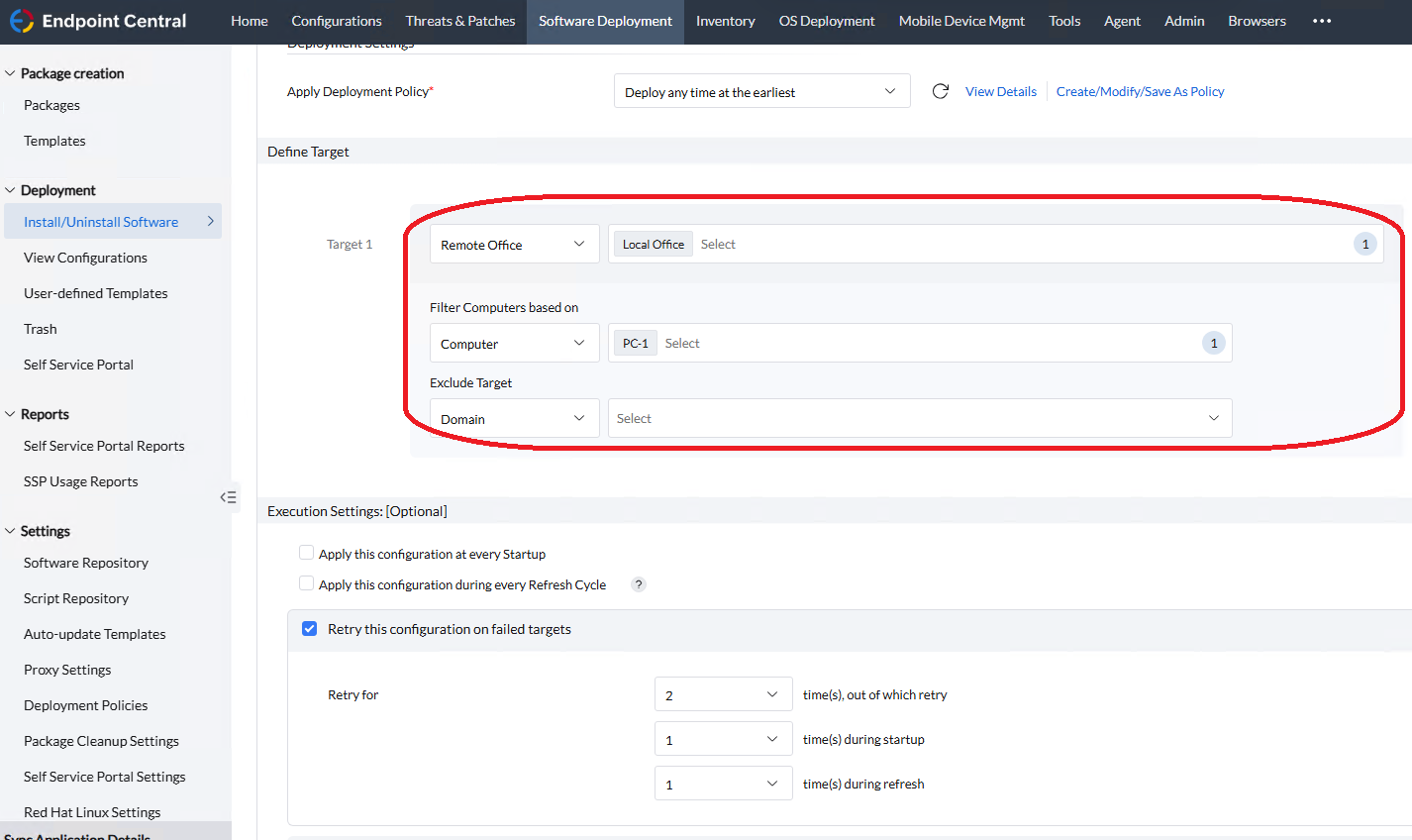Click Create/Modify/Save As Policy link
Screen dimensions: 1412x840
pos(1140,91)
